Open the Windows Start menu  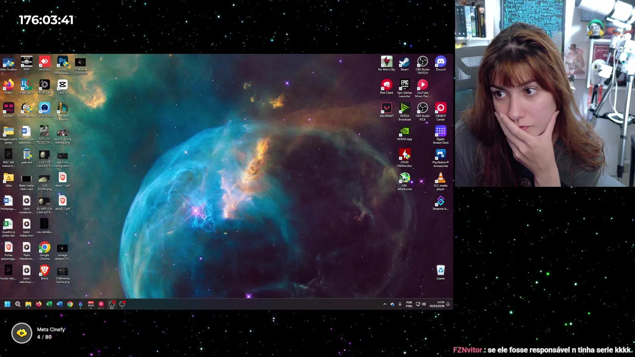tap(7, 304)
